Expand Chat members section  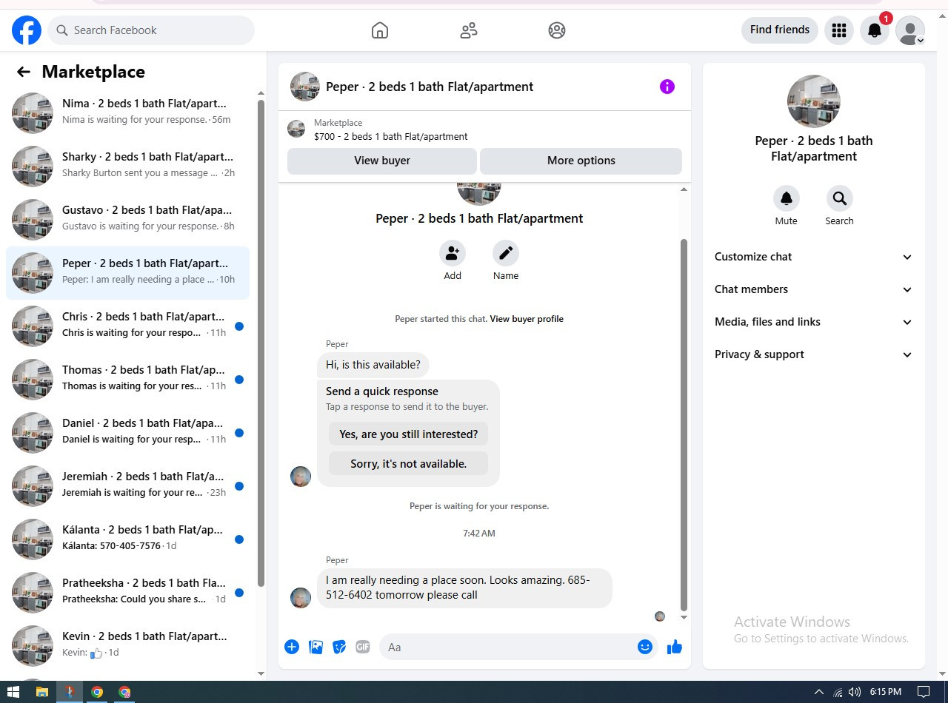coord(813,289)
